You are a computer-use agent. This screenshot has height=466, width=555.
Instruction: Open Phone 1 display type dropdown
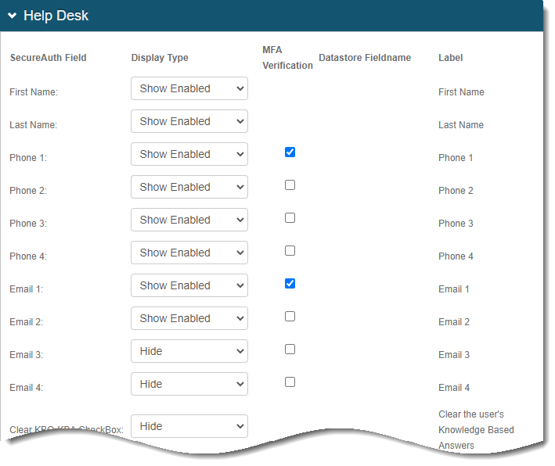click(x=189, y=155)
